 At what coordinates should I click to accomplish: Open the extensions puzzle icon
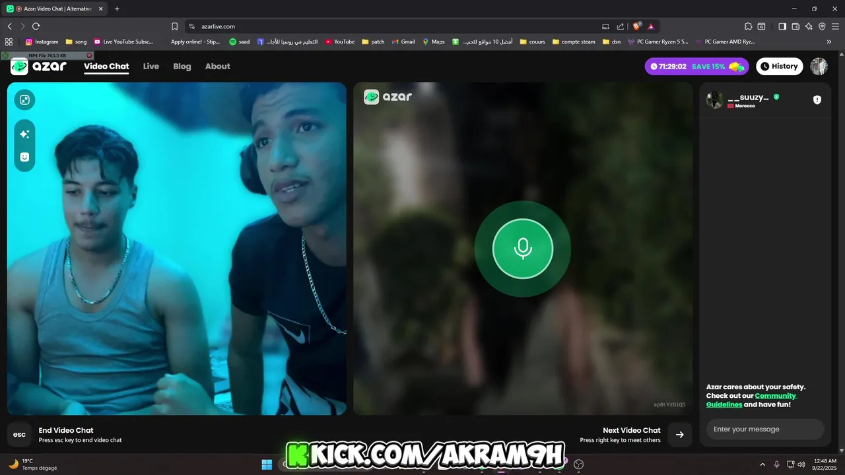(x=748, y=26)
